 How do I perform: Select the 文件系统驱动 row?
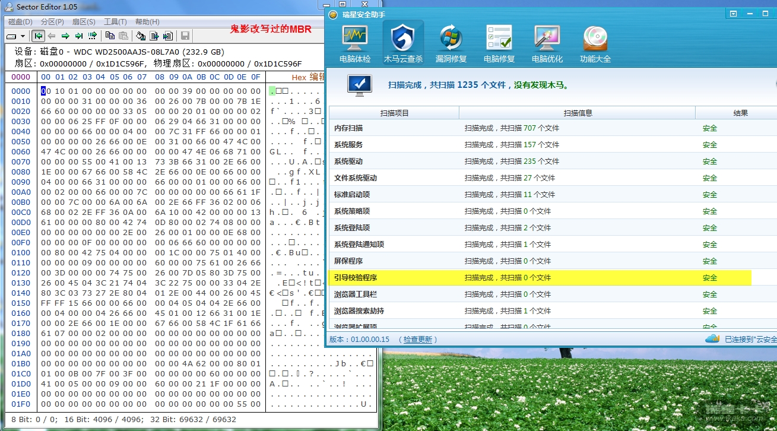pyautogui.click(x=553, y=178)
